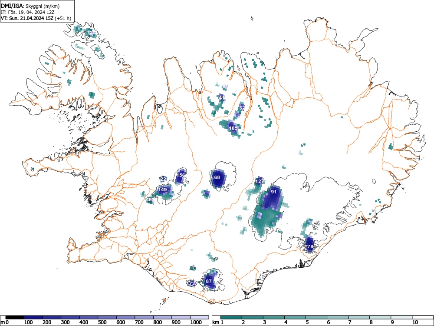Click the meter legend swatch labeled 700

click(x=144, y=317)
